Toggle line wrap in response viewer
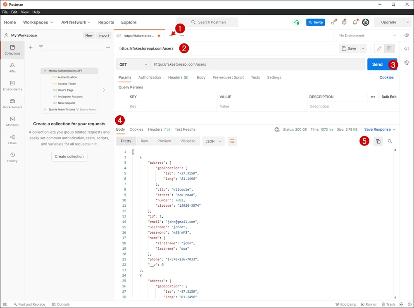 pos(232,141)
